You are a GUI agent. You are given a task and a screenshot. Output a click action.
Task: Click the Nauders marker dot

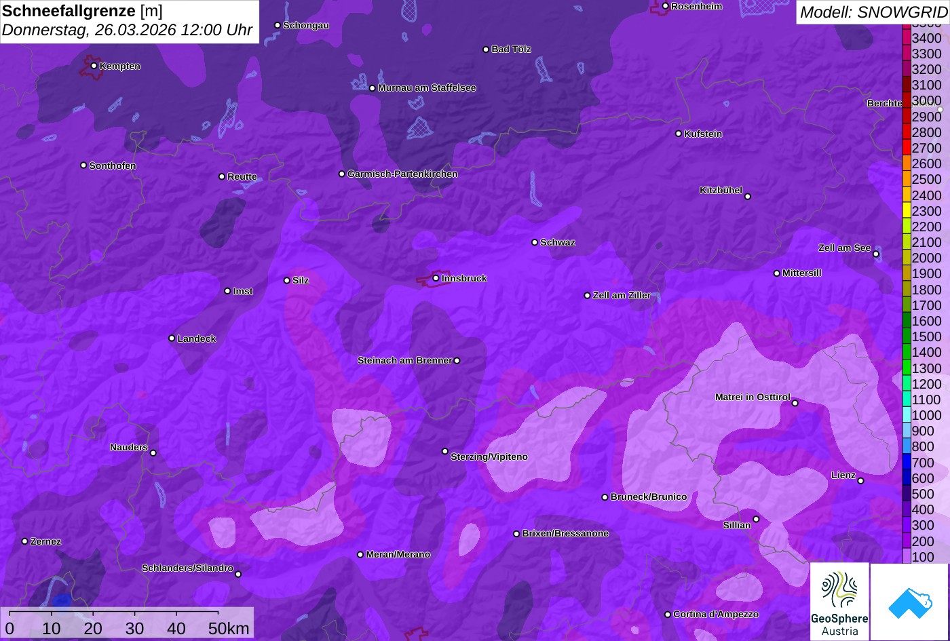pos(153,453)
